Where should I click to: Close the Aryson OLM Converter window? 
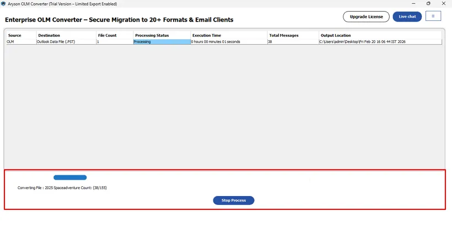[x=444, y=4]
